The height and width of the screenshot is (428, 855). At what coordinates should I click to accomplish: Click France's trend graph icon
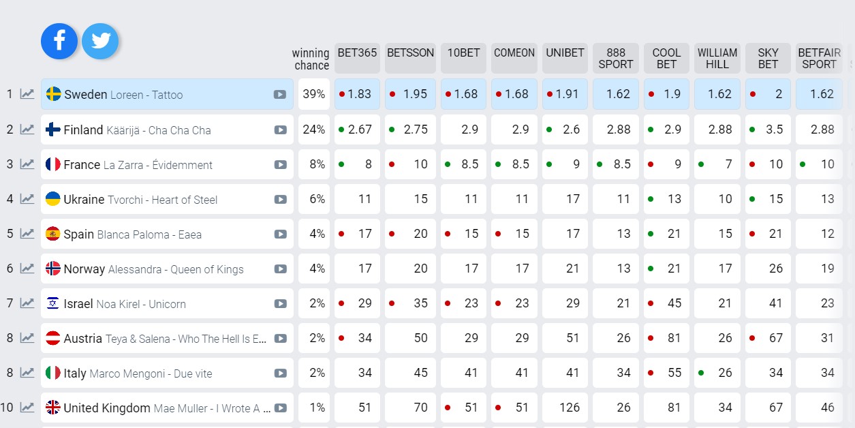[27, 164]
